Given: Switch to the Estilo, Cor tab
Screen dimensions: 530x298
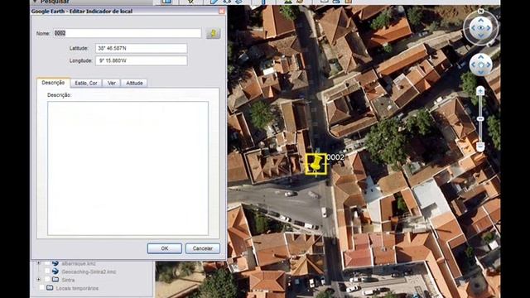Looking at the screenshot, I should [86, 83].
